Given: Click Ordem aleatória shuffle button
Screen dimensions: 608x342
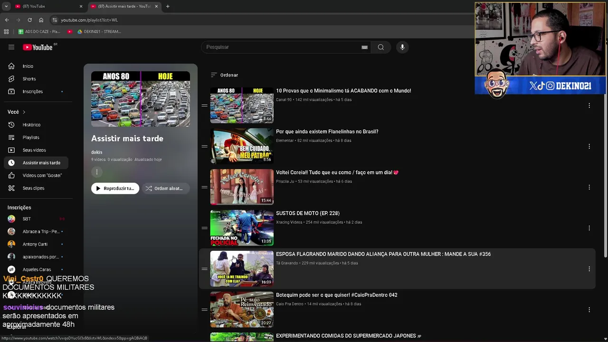Looking at the screenshot, I should (165, 189).
